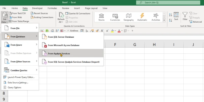Open Recent Sources
Viewport: 204px width, 102px height.
(x=39, y=13)
